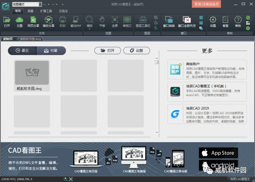Select the 平移 pan hand tool
Image resolution: width=255 pixels, height=182 pixels.
tap(102, 21)
